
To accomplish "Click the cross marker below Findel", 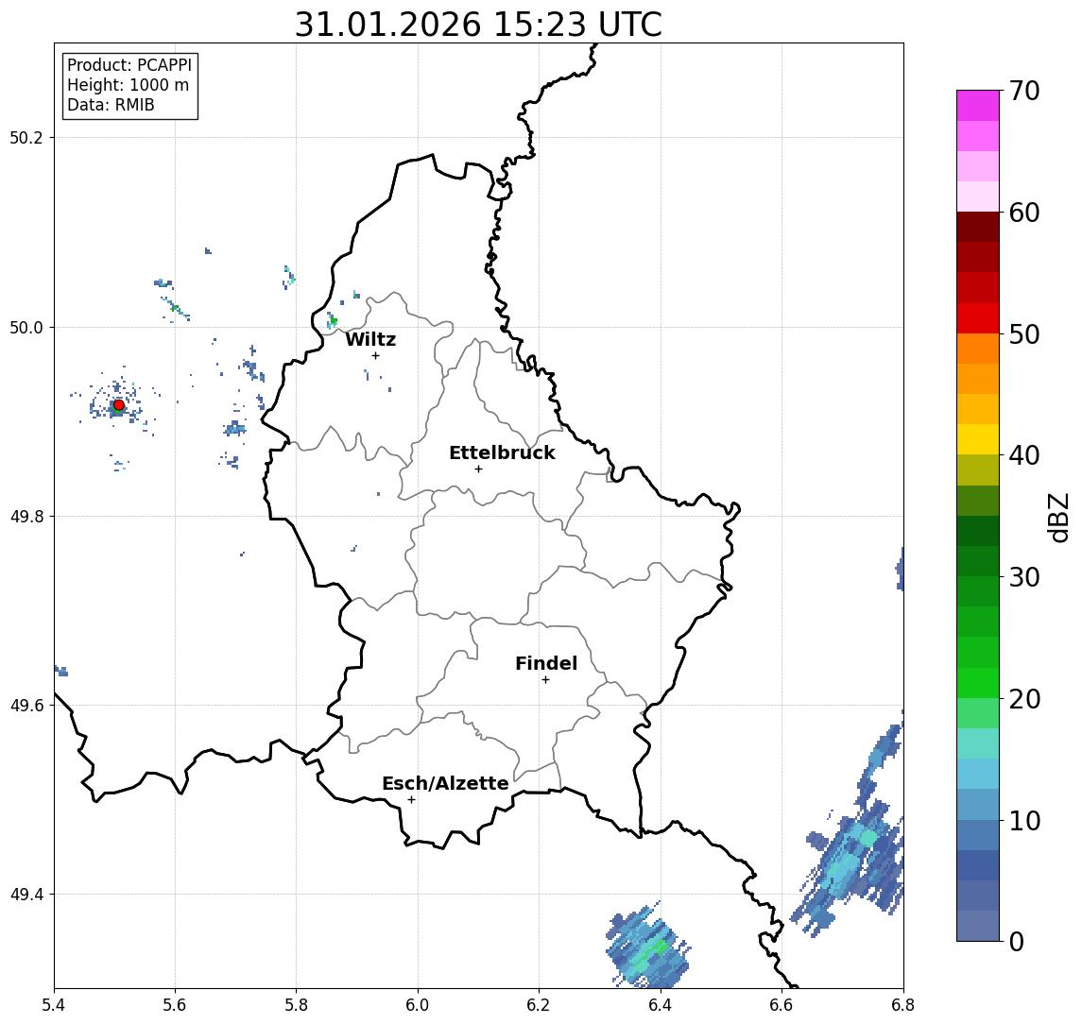I will 545,680.
